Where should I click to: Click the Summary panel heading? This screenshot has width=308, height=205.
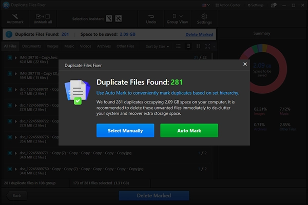pyautogui.click(x=262, y=33)
